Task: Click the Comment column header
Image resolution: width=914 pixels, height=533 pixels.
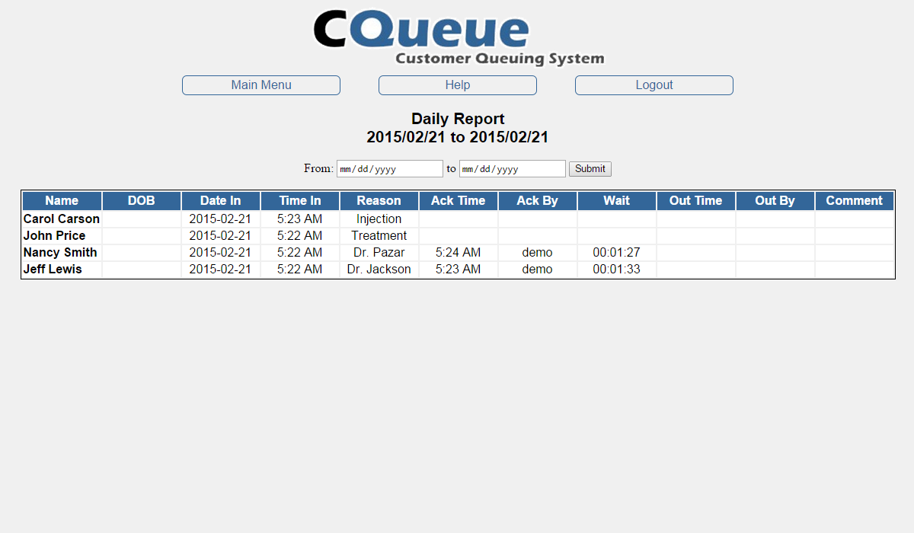Action: coord(854,201)
